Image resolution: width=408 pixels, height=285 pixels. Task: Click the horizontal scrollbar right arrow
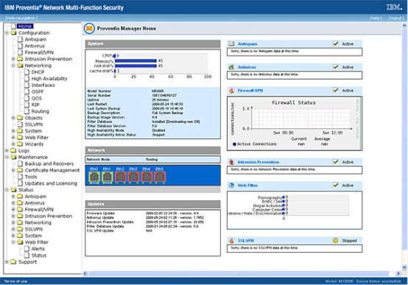pos(398,273)
